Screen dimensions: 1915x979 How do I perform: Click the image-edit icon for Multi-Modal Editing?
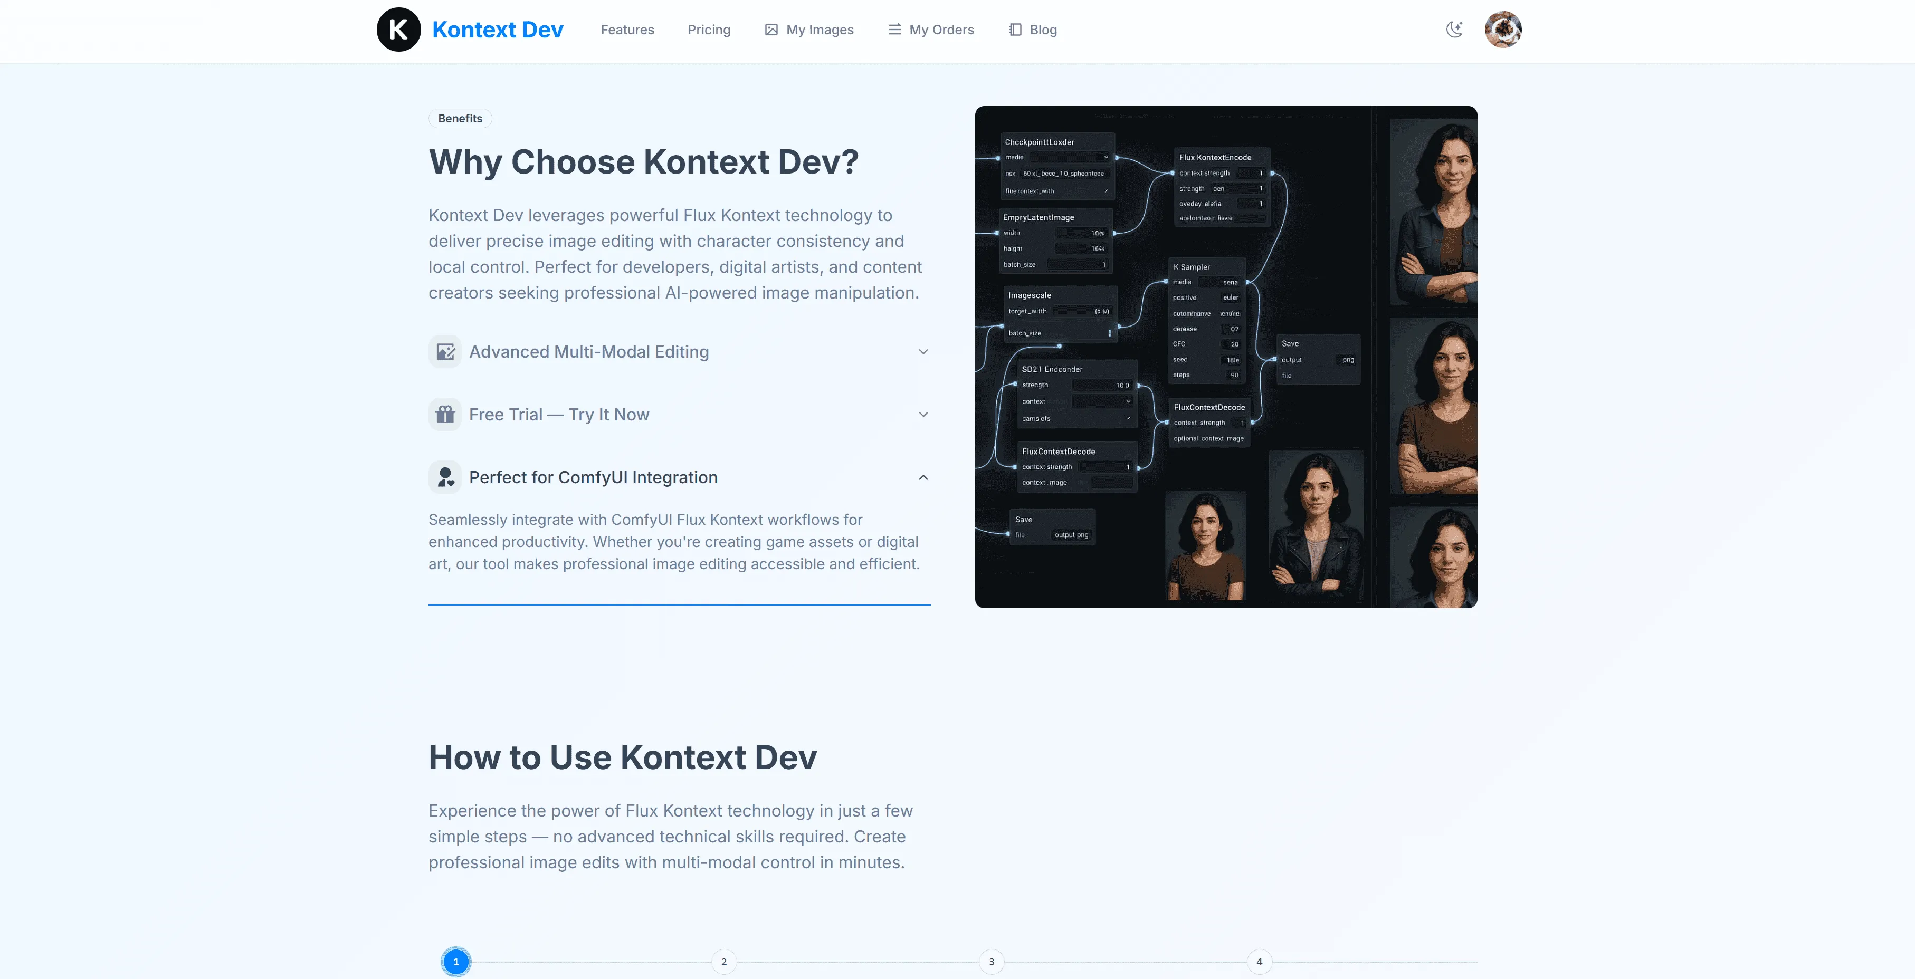click(445, 352)
